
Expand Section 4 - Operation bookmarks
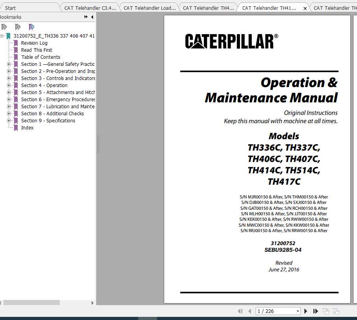coord(9,85)
